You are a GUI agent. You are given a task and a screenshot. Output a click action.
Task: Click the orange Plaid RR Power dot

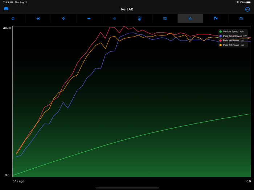click(221, 45)
